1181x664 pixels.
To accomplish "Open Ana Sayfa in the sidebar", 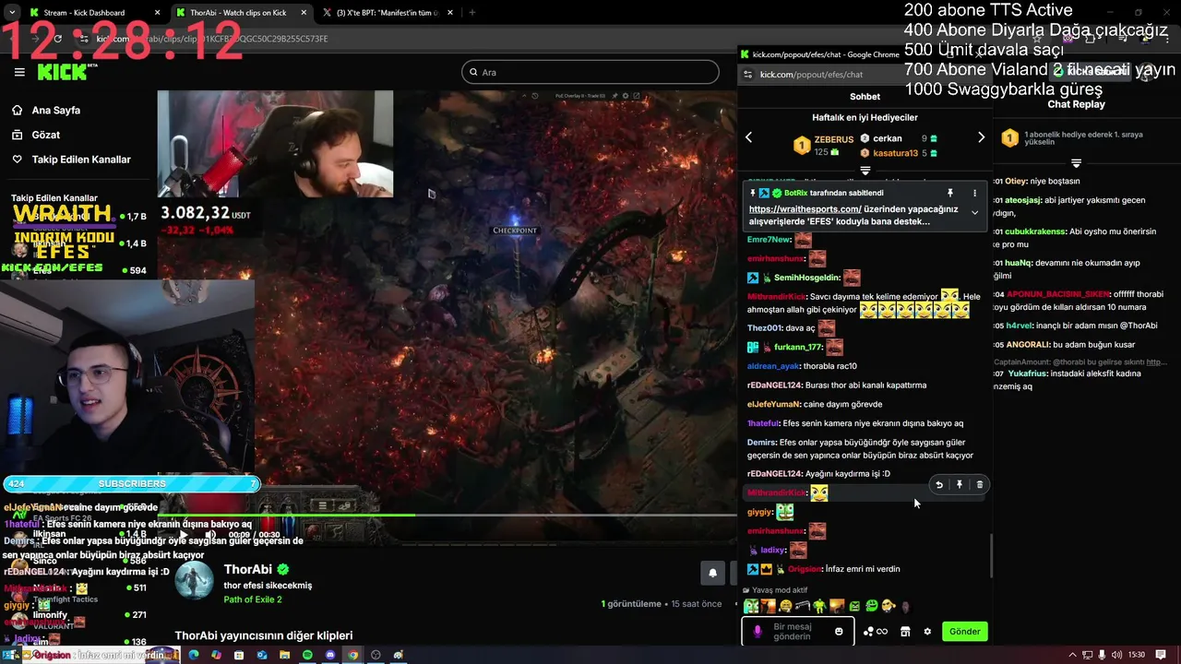I will (x=55, y=110).
